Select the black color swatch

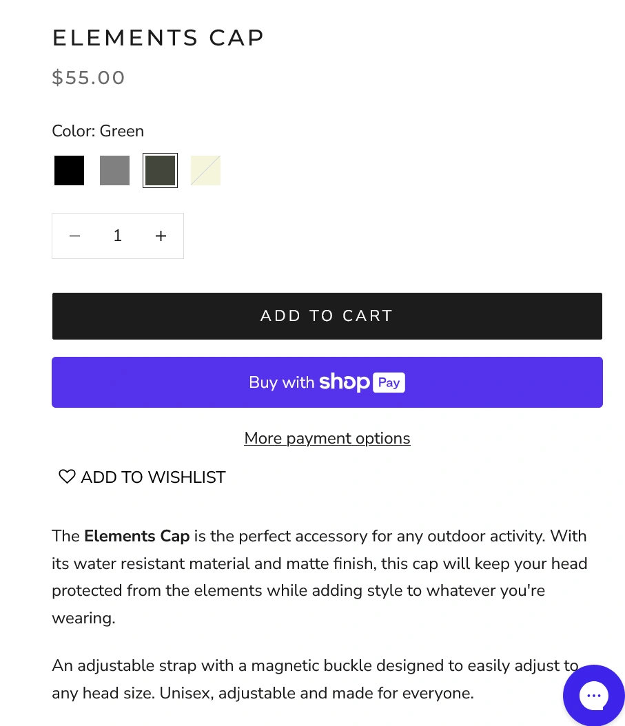[69, 171]
